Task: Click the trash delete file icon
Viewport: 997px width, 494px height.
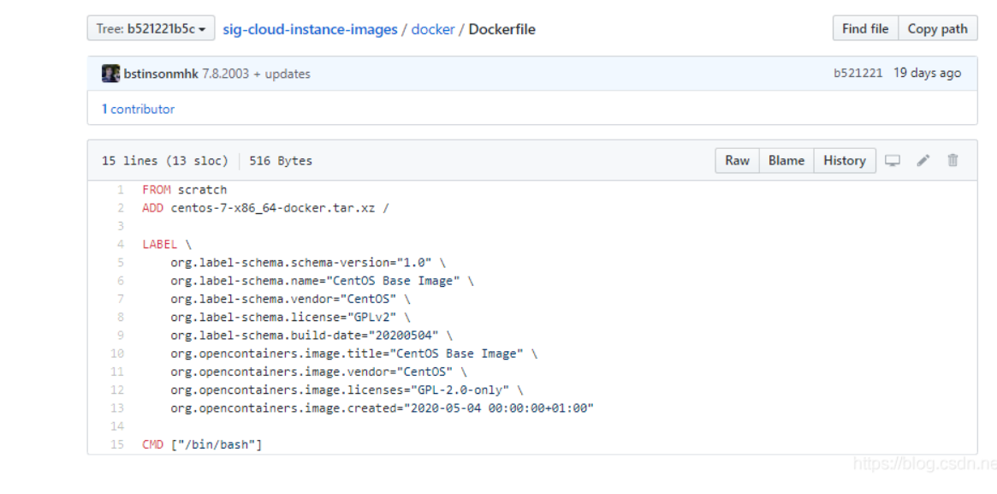Action: [x=952, y=161]
